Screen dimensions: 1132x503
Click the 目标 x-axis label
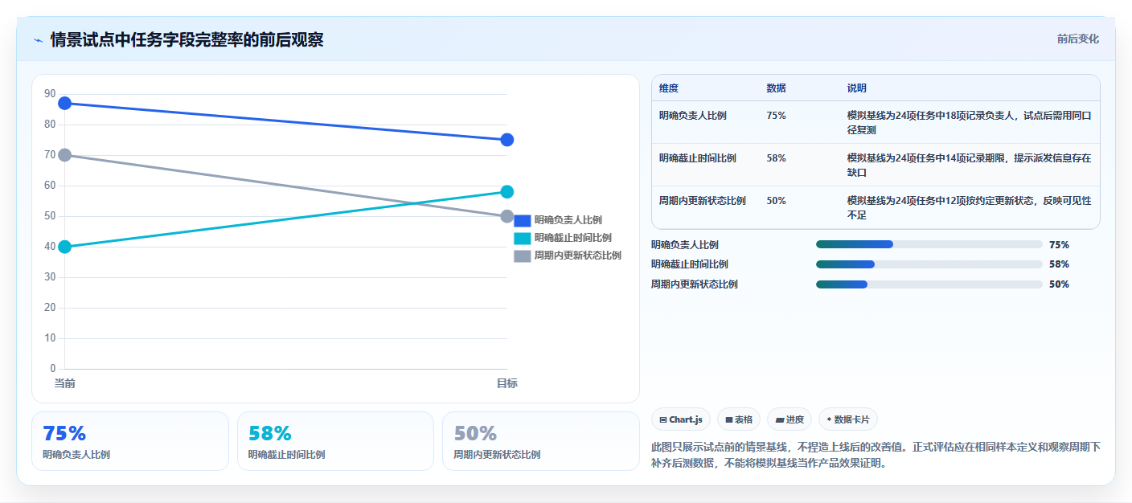point(507,384)
